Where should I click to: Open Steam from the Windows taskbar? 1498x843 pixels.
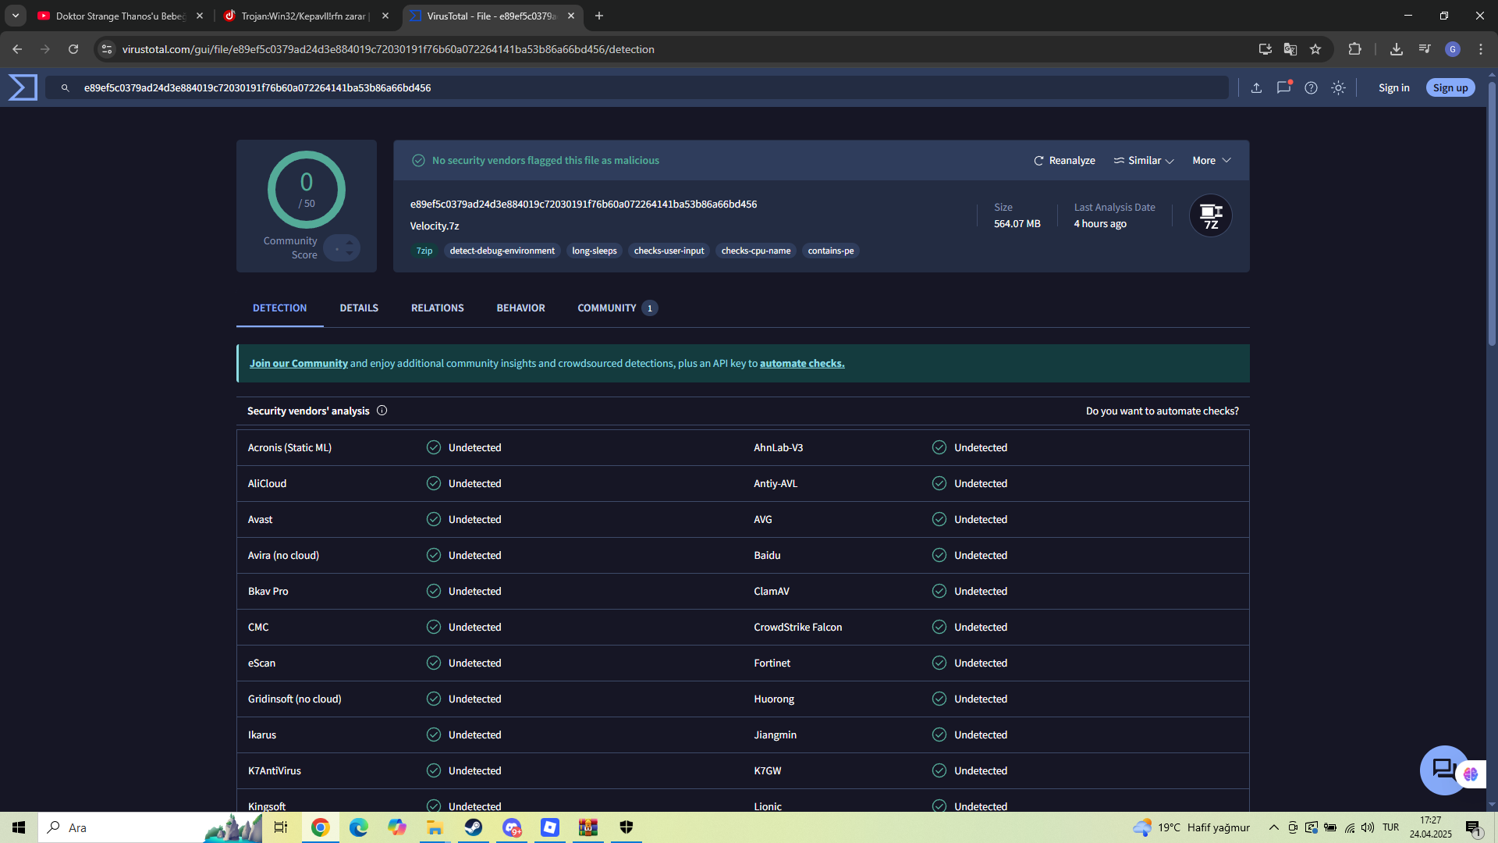point(473,827)
